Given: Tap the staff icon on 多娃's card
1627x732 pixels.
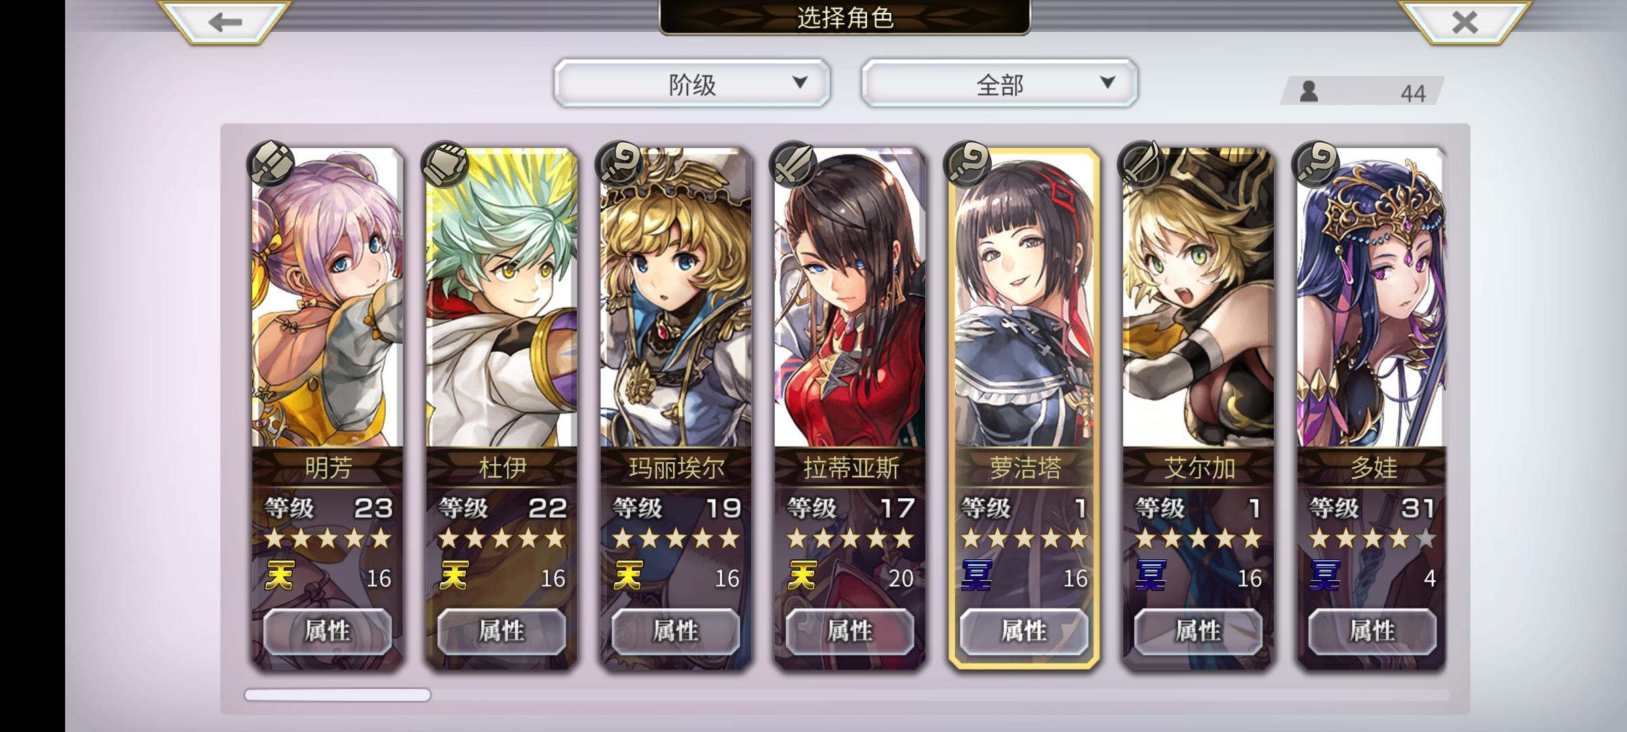Looking at the screenshot, I should click(1316, 163).
